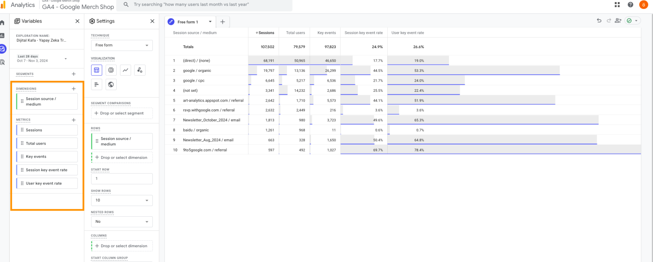
Task: Select Session source / medium chip in Rows
Action: [122, 142]
